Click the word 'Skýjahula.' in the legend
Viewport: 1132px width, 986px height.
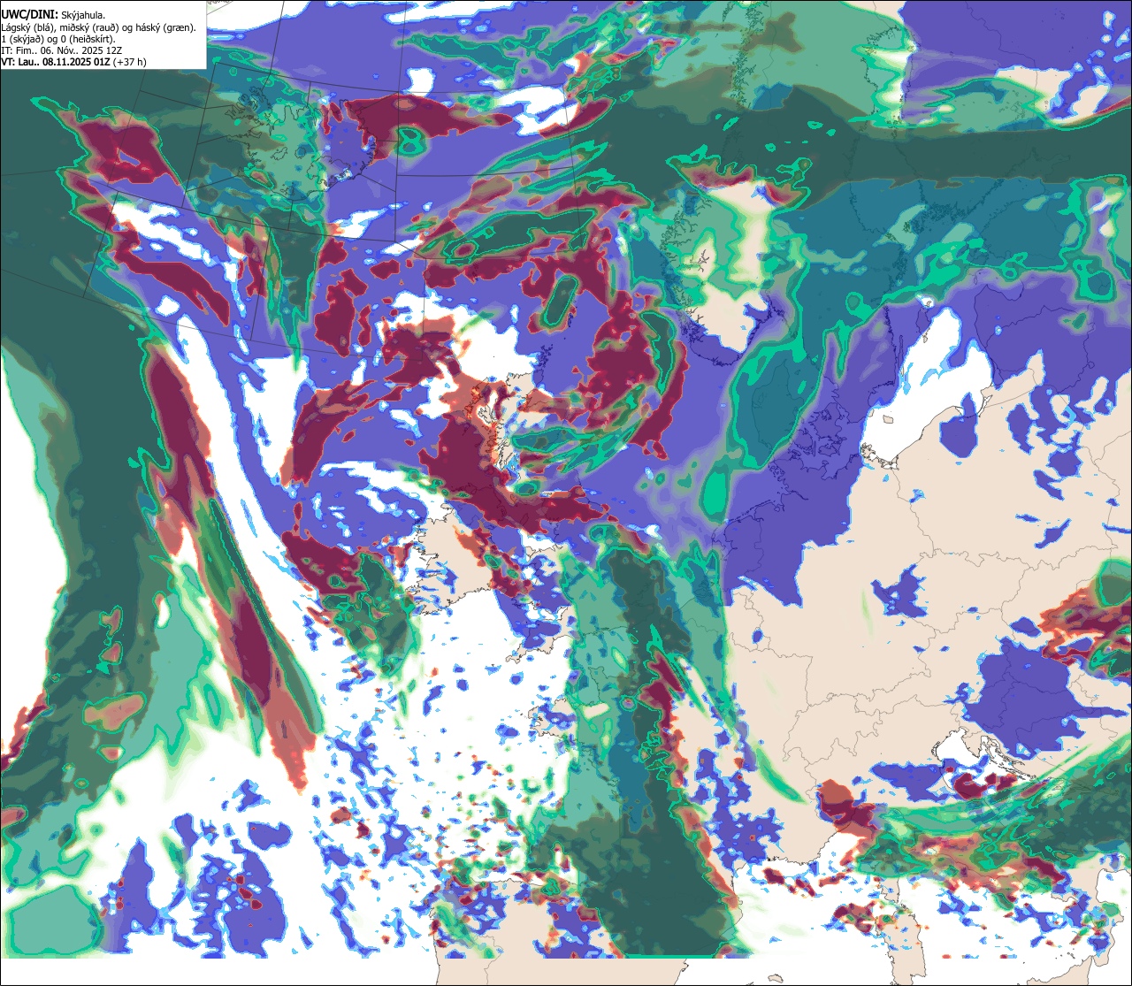83,15
